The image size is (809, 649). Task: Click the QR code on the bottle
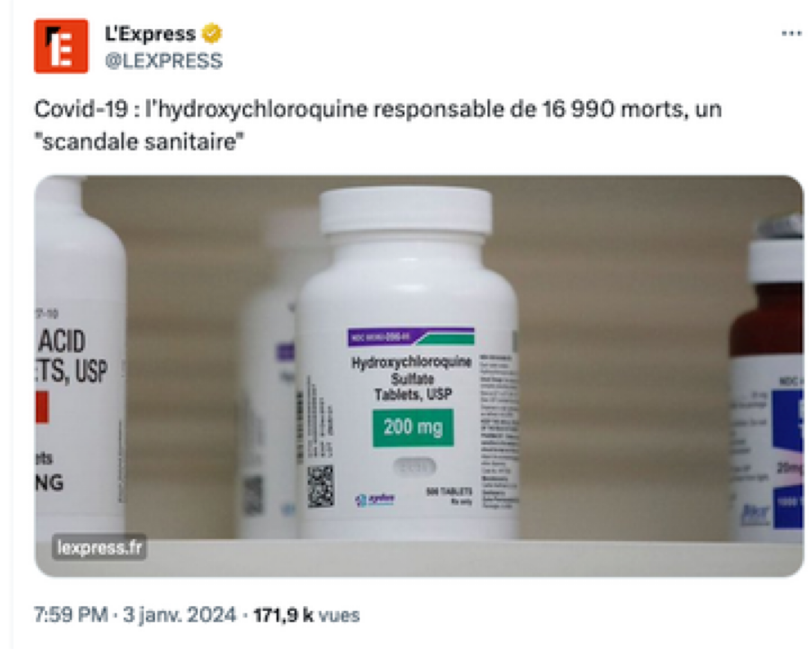[320, 487]
